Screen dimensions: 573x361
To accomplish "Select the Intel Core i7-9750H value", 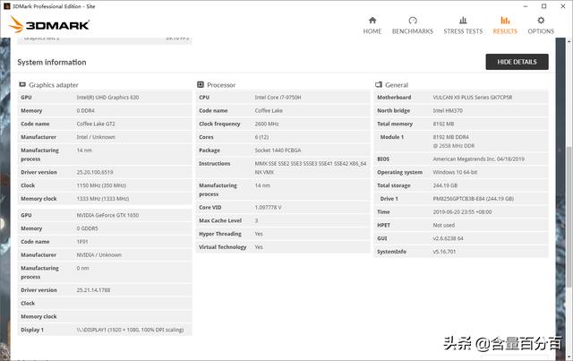I will tap(278, 98).
